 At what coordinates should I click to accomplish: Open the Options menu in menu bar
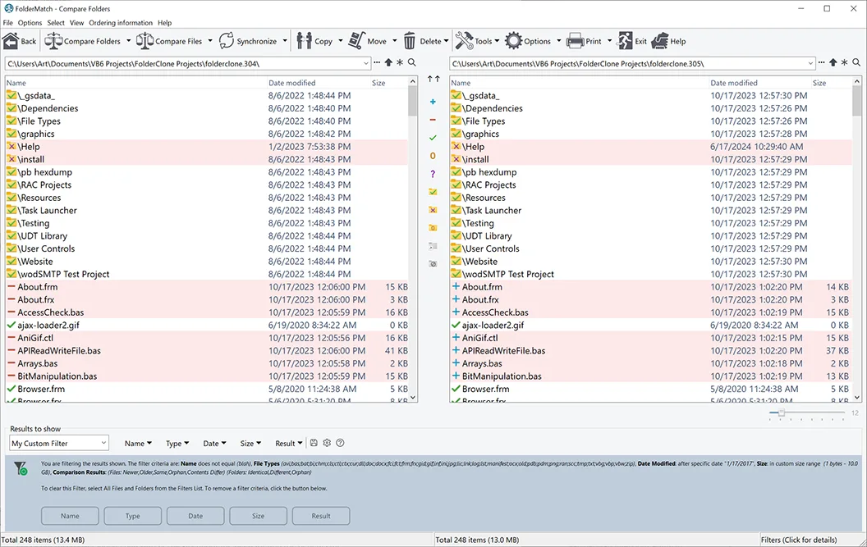tap(30, 23)
